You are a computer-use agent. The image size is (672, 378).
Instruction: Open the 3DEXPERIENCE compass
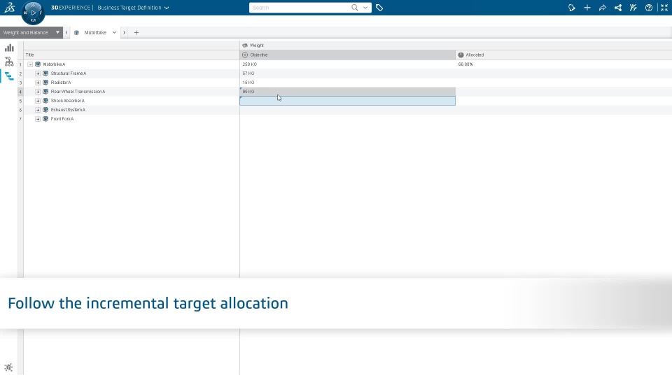coord(33,13)
